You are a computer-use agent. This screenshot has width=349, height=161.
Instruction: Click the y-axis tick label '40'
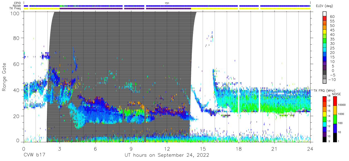[16, 90]
